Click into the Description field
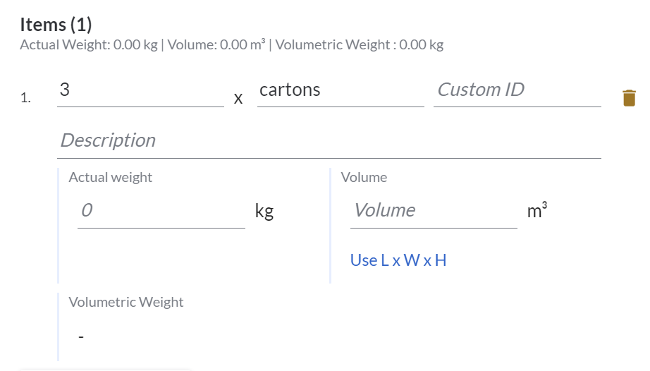The height and width of the screenshot is (371, 650). pos(329,140)
